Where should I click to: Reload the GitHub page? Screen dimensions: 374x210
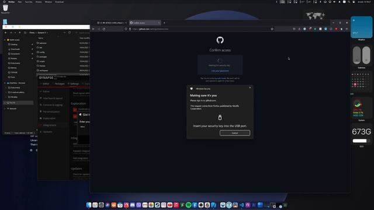104,29
